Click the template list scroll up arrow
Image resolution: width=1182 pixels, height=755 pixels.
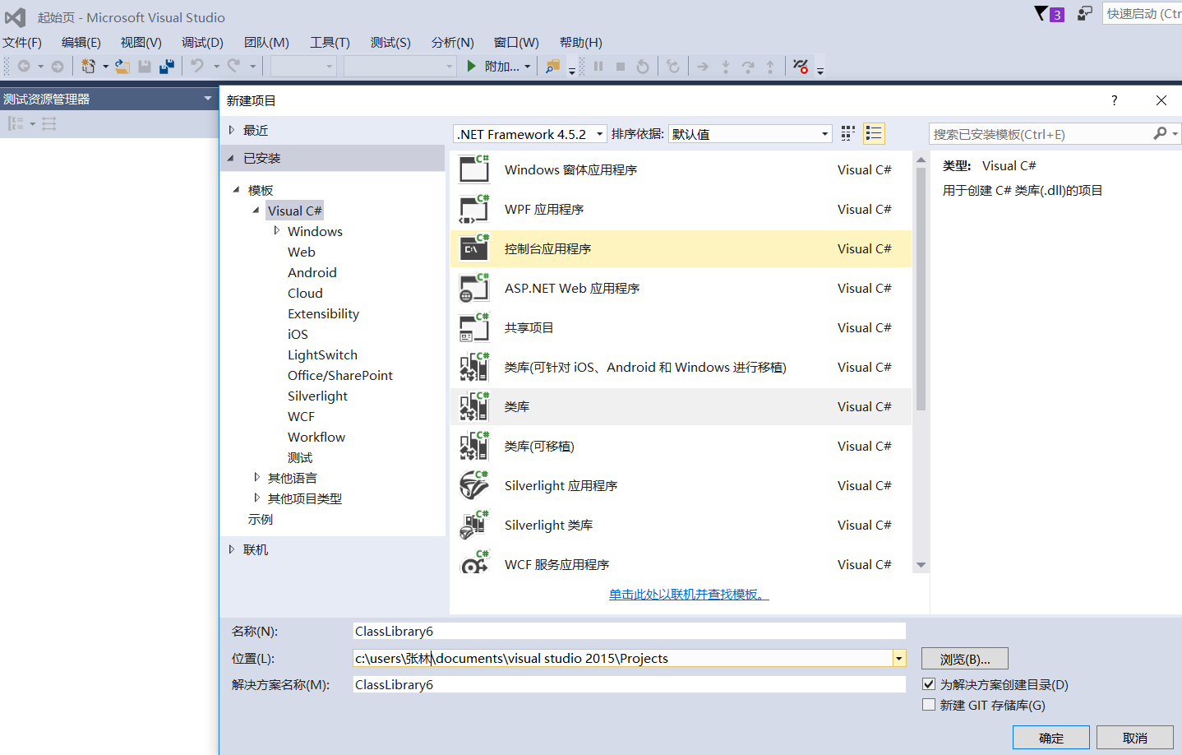coord(921,160)
